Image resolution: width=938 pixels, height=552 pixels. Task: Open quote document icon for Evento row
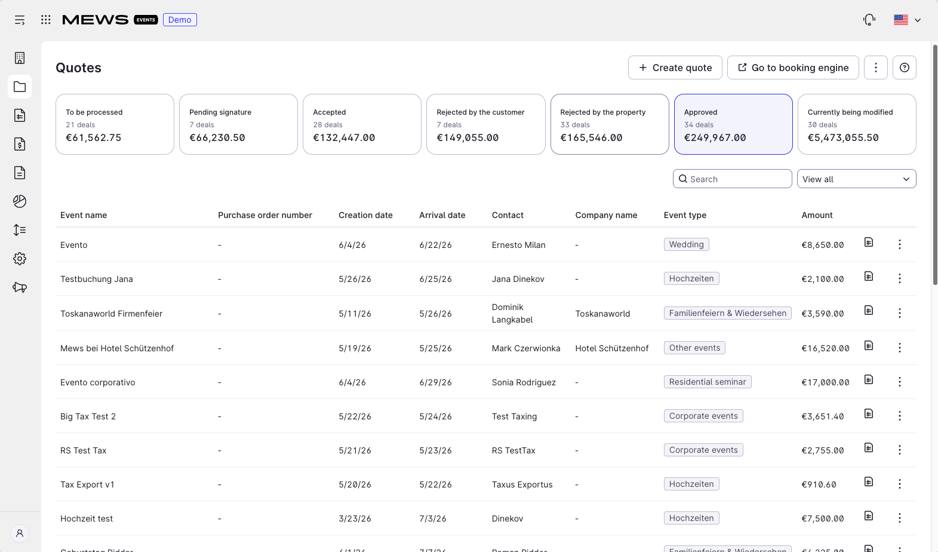[869, 242]
